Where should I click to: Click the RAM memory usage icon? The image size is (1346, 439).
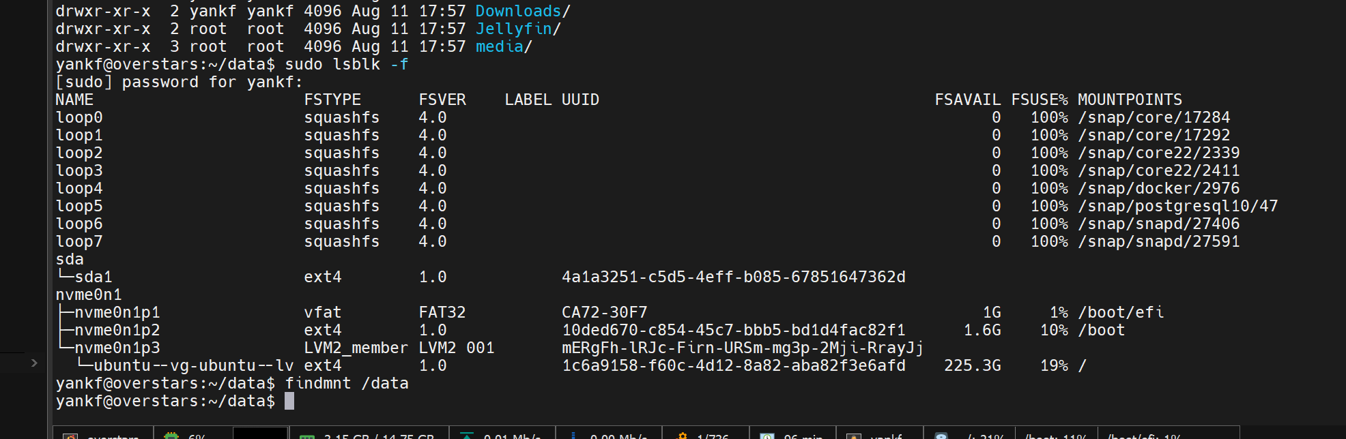click(x=308, y=436)
